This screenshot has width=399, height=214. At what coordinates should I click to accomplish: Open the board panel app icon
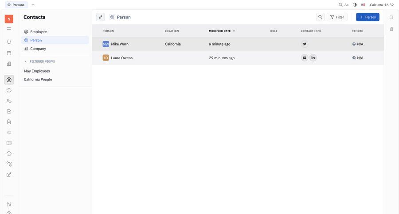pos(9,143)
